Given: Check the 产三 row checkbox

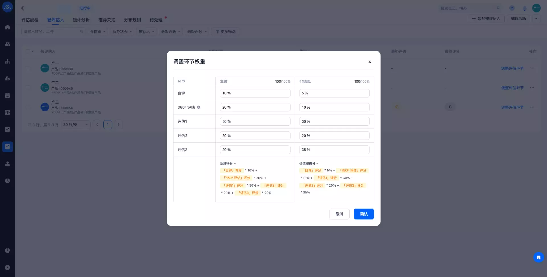Looking at the screenshot, I should (x=28, y=107).
